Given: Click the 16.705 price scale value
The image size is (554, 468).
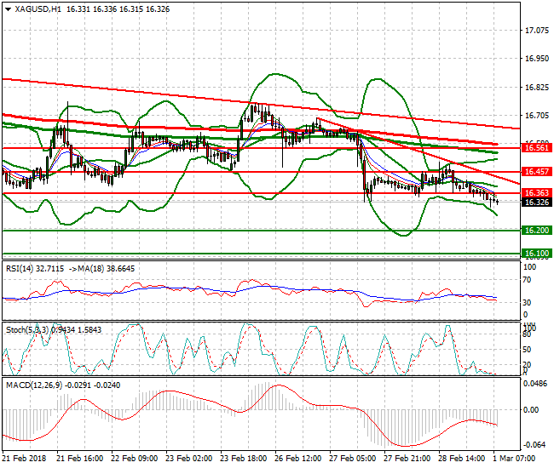Looking at the screenshot, I should (537, 116).
